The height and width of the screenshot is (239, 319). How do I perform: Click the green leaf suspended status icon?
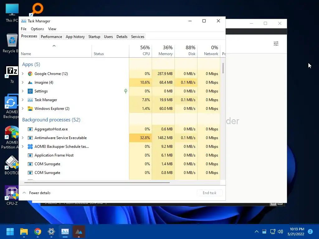(126, 91)
